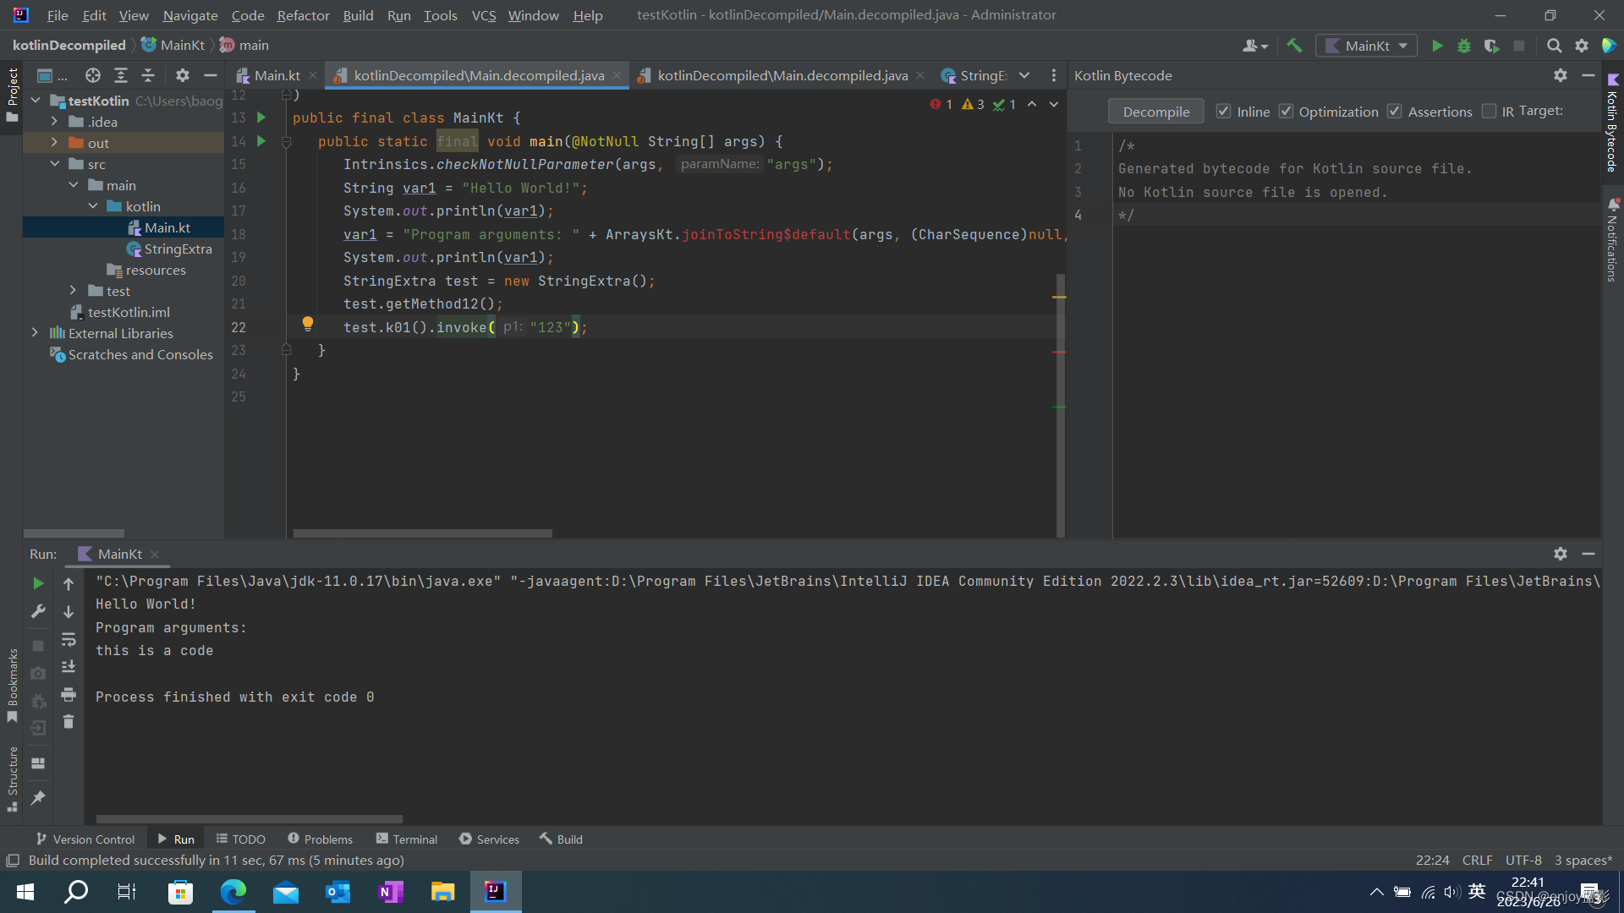Enable the IR checkbox
Screen dimensions: 1624x913
[1489, 112]
